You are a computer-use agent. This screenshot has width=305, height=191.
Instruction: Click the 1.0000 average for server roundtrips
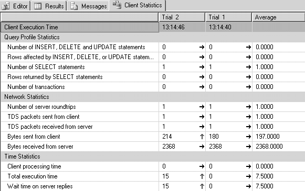tap(265, 107)
